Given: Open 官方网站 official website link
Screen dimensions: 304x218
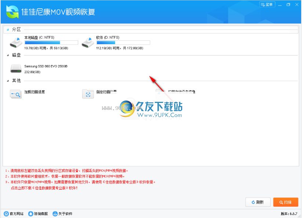Looking at the screenshot, I should pos(14,214).
